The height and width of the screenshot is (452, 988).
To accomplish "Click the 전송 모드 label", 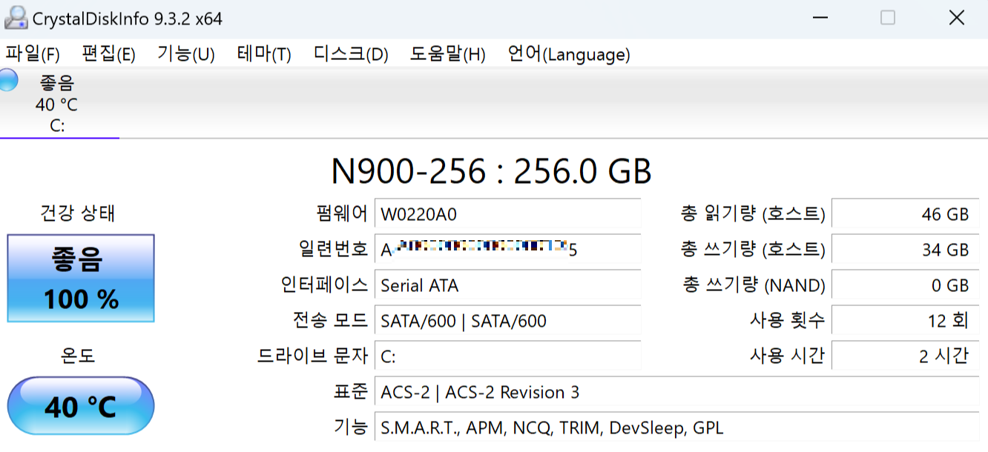I will (x=330, y=321).
